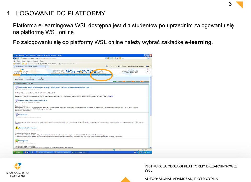Viewport: 251px width, 182px height.
Task: Click the Komunikaty sub-navigation icon
Action: (19, 79)
